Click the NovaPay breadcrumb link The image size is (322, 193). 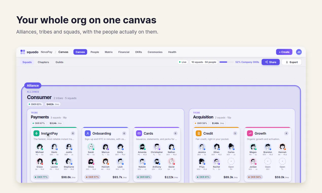click(47, 52)
